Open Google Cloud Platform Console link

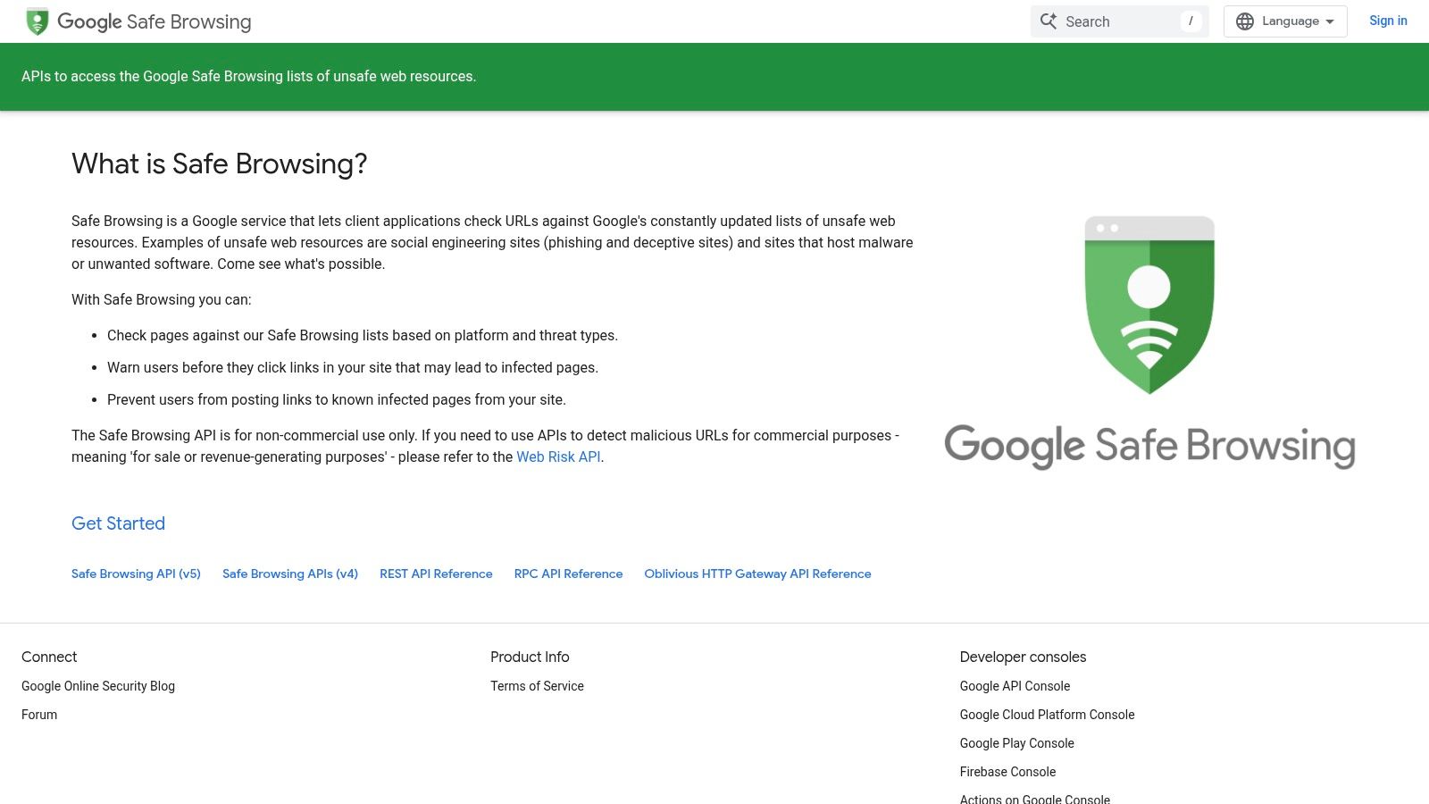coord(1047,715)
